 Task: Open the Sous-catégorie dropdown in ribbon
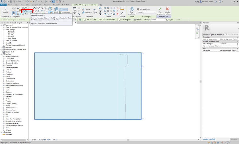pyautogui.click(x=146, y=12)
